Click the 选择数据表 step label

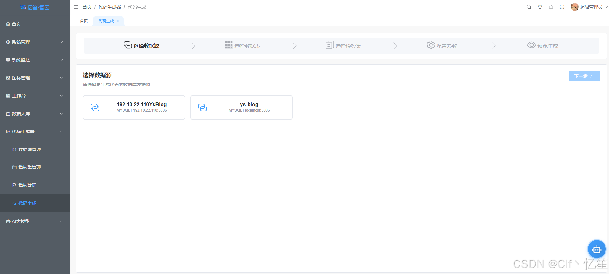tap(247, 46)
